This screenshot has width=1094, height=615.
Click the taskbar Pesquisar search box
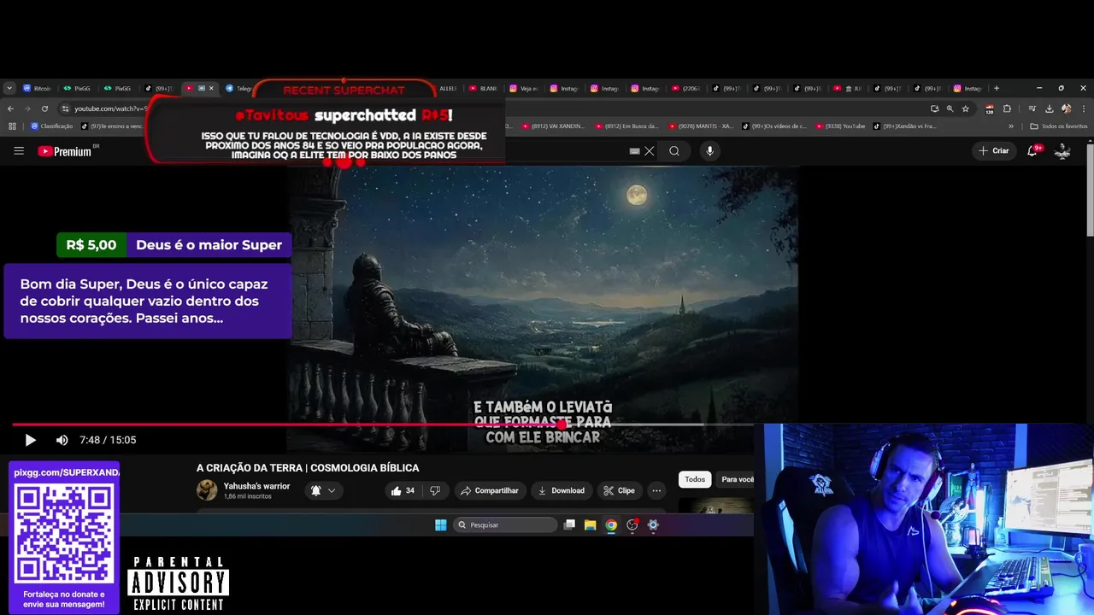pyautogui.click(x=504, y=525)
